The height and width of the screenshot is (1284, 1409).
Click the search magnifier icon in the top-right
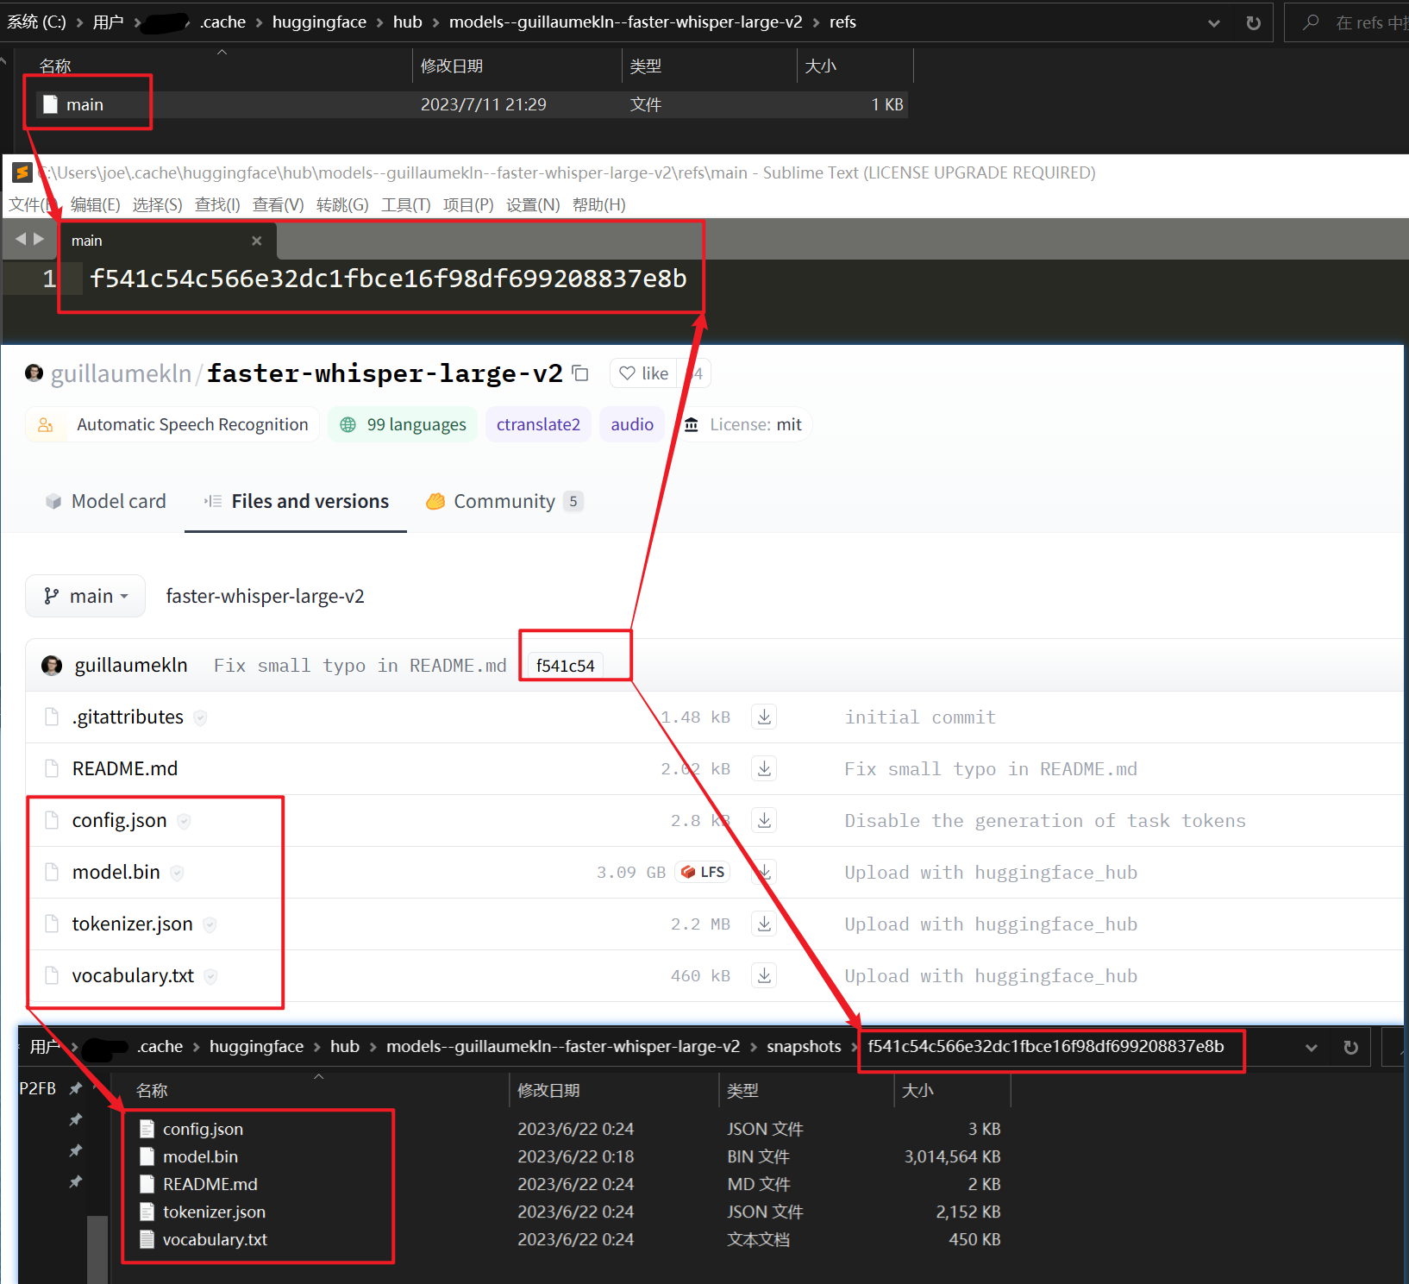[x=1309, y=22]
